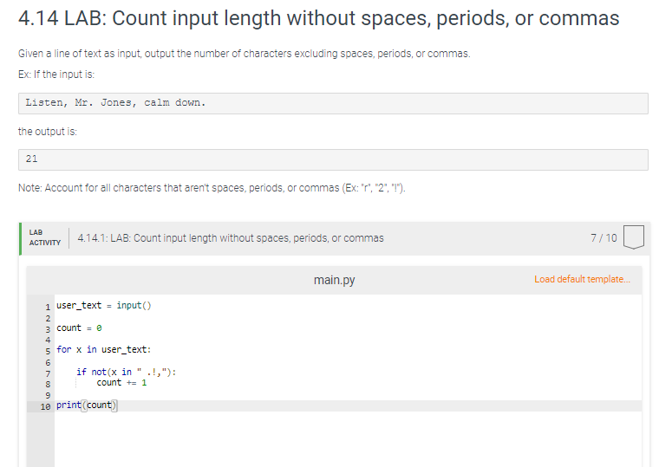Screen dimensions: 659x467
Task: Click the print(count) statement on line 10
Action: pyautogui.click(x=87, y=405)
